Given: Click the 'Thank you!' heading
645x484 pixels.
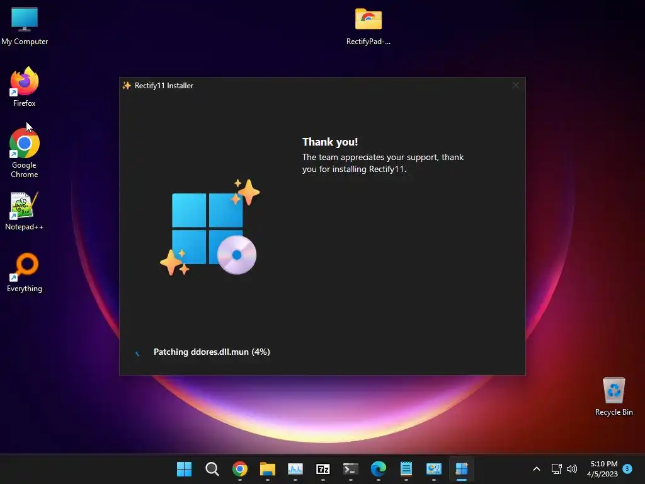Looking at the screenshot, I should pyautogui.click(x=330, y=142).
